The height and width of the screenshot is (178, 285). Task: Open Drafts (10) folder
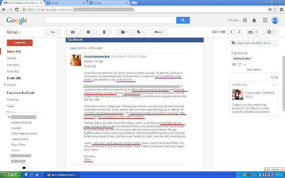pyautogui.click(x=14, y=78)
